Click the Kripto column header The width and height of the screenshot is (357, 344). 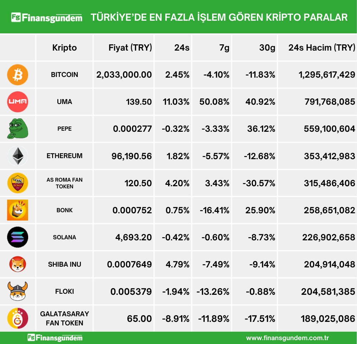pyautogui.click(x=64, y=48)
